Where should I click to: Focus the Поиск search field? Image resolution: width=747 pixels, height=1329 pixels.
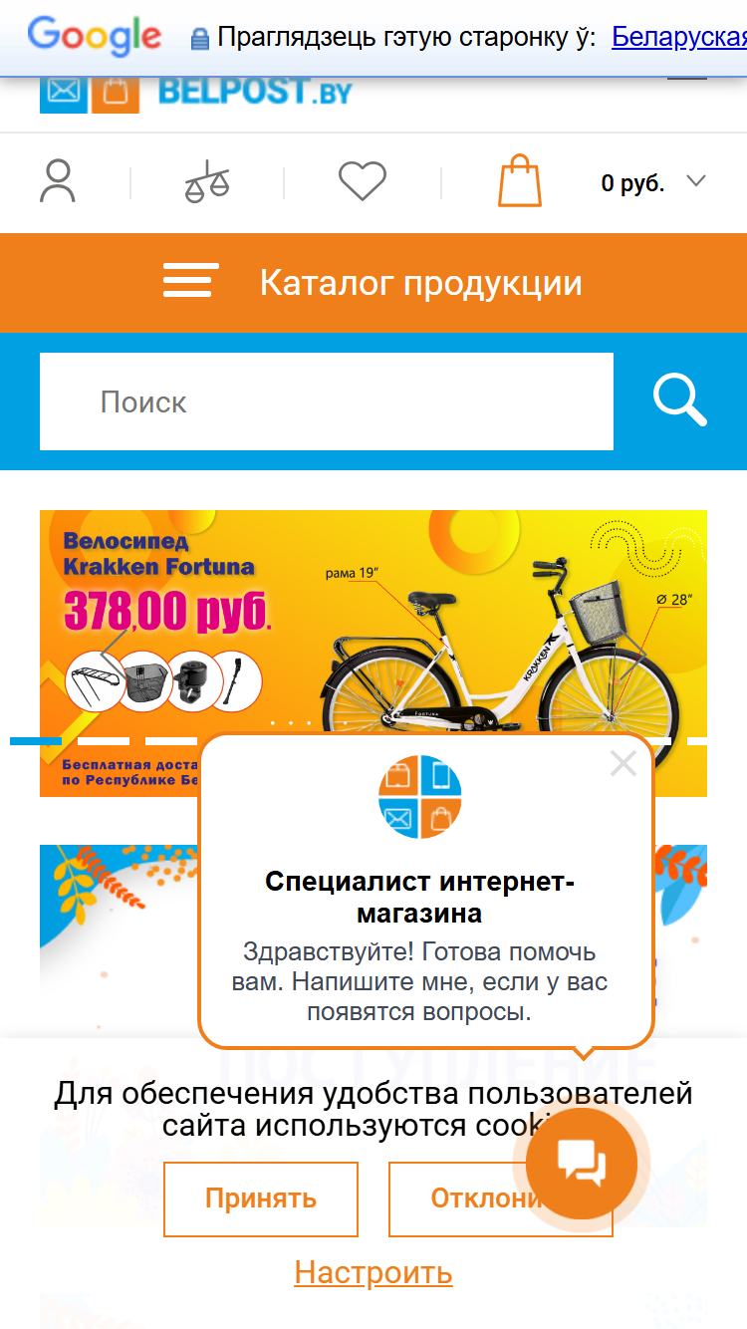327,401
